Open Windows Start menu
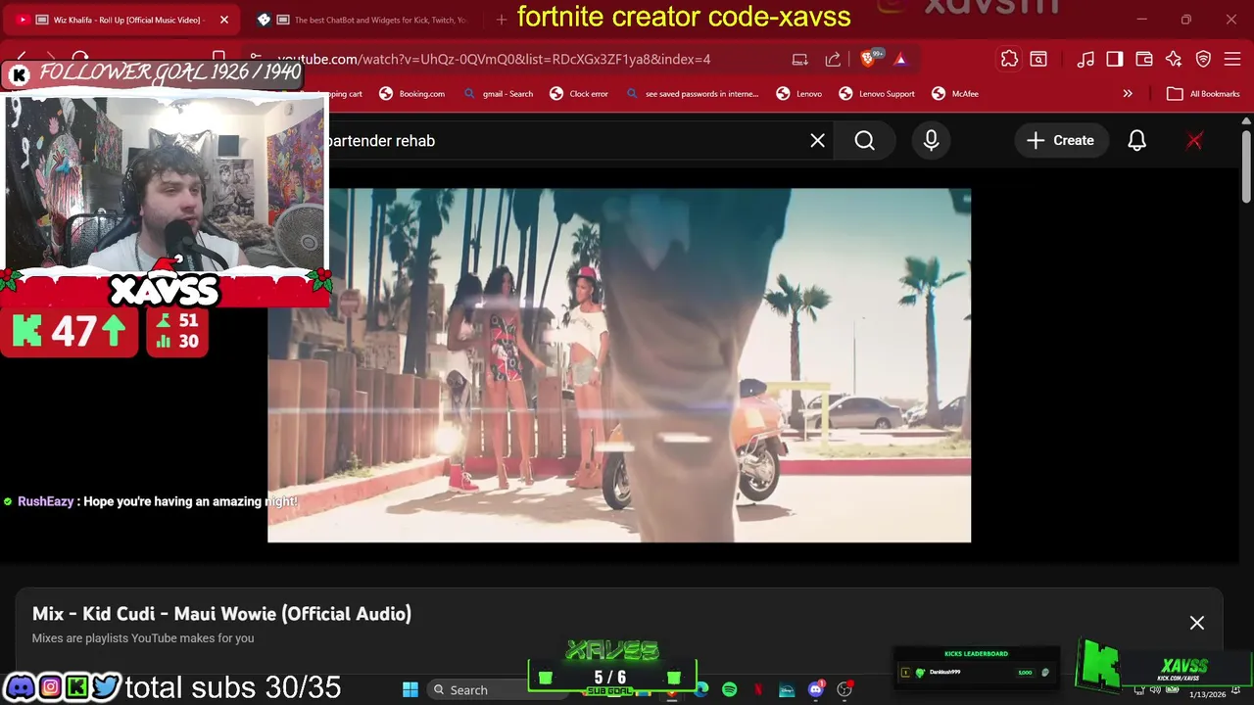This screenshot has height=705, width=1254. [410, 690]
